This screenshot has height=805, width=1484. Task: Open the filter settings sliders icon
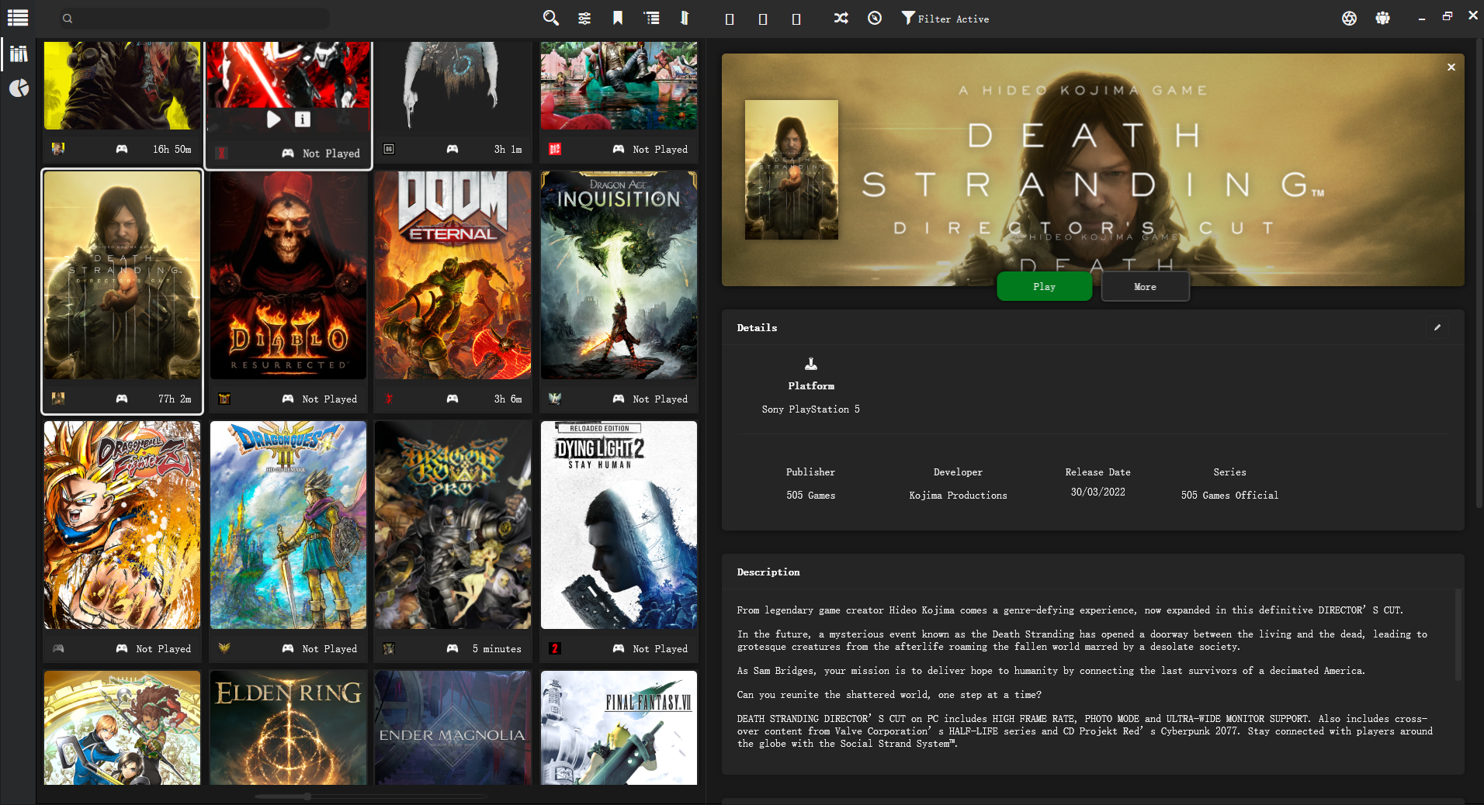pyautogui.click(x=584, y=18)
